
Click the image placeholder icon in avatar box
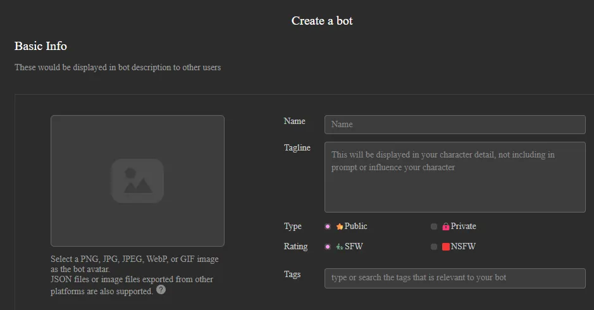[137, 181]
